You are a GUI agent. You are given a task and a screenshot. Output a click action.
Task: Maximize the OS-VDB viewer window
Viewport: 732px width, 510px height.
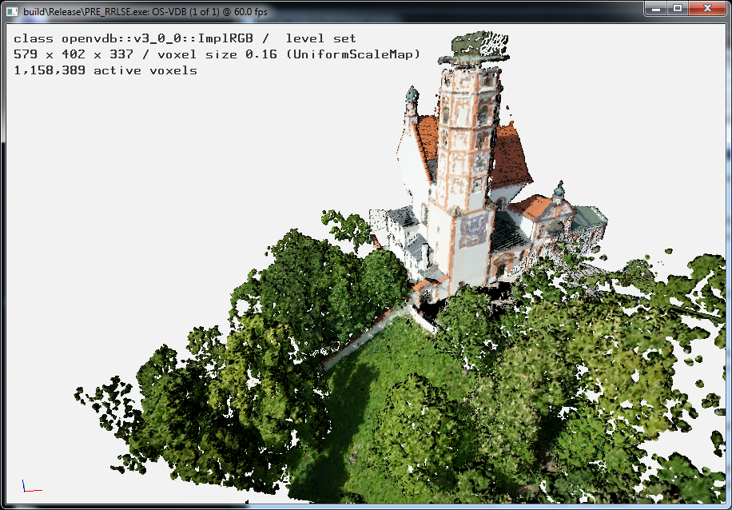click(x=678, y=9)
